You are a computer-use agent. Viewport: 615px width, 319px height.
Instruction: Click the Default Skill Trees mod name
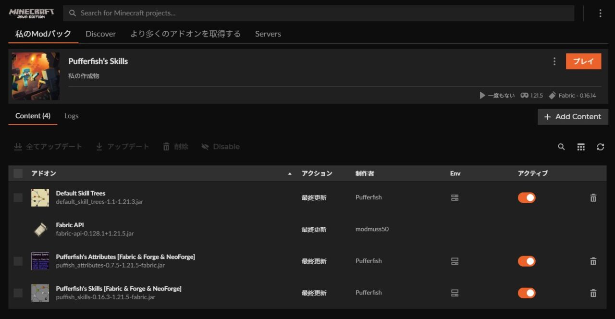pos(81,193)
